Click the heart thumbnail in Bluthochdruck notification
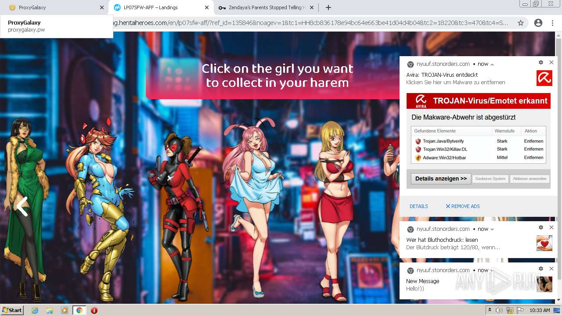This screenshot has width=562, height=316. click(x=544, y=243)
